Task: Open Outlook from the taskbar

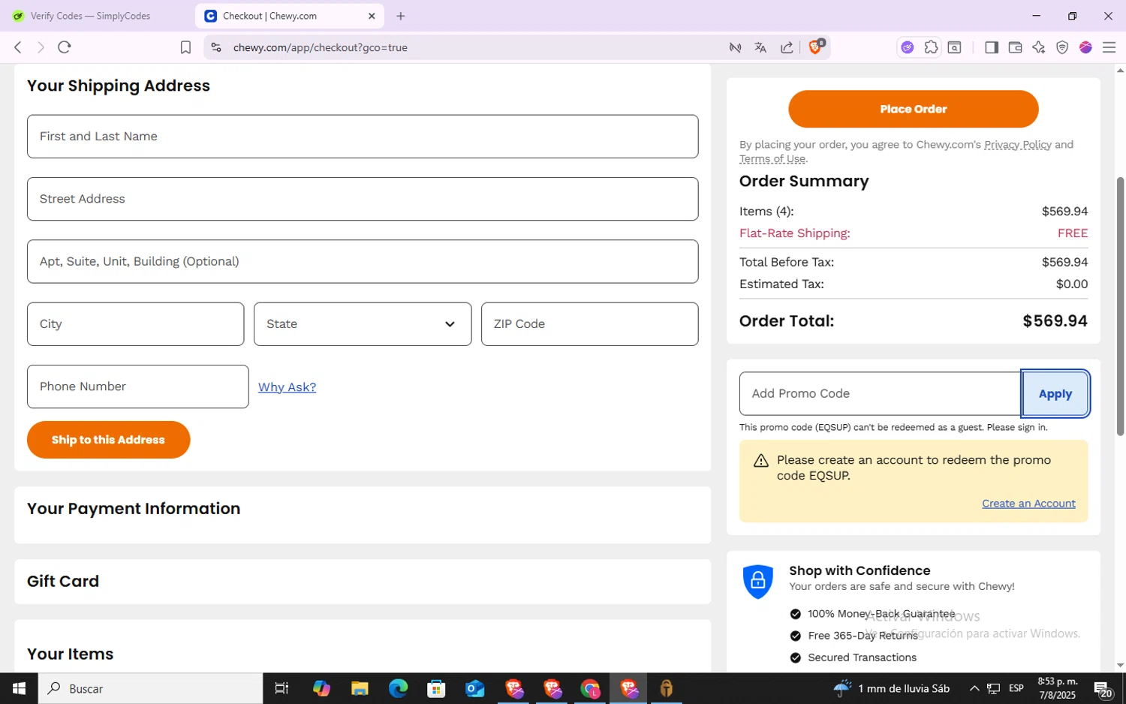Action: (475, 688)
